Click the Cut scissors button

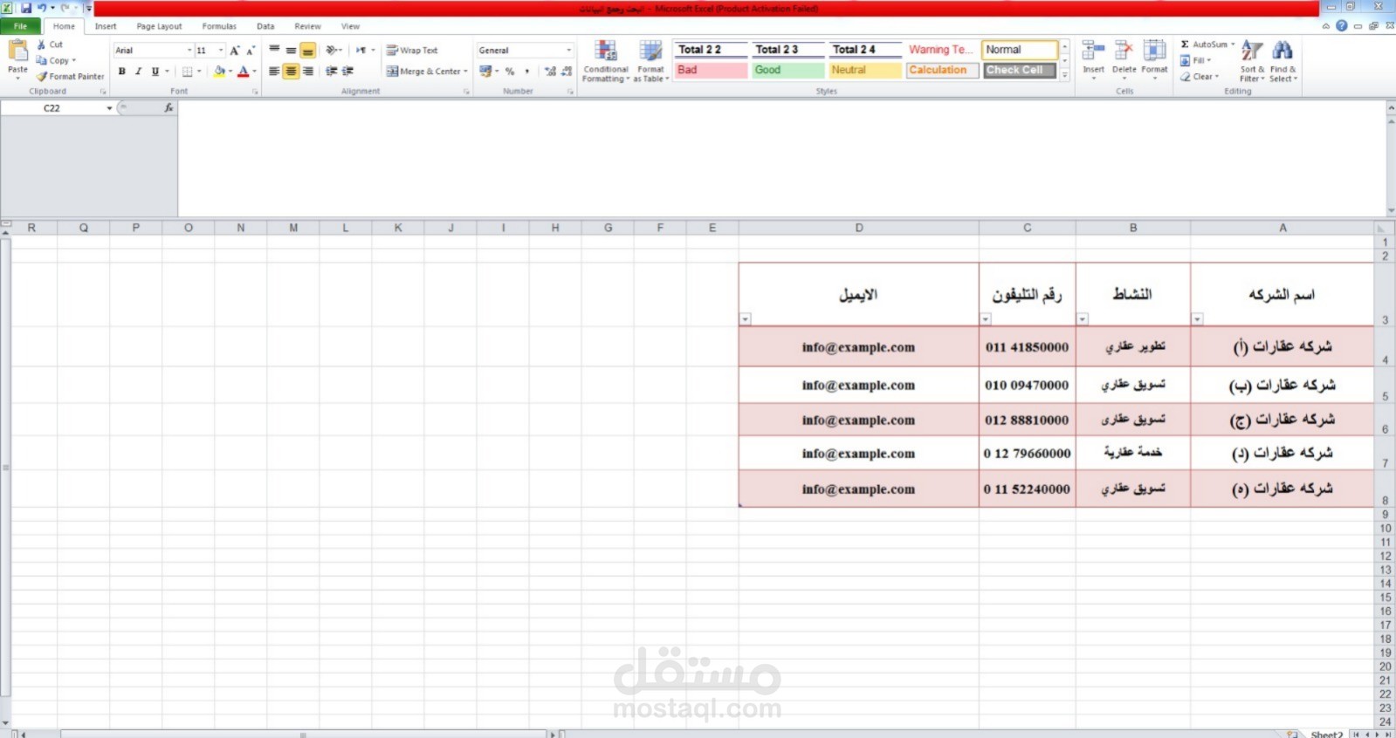[50, 44]
